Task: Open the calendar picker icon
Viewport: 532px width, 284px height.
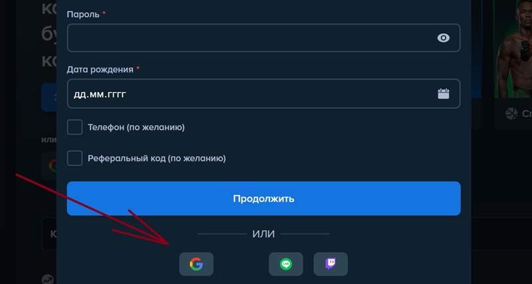Action: point(443,94)
